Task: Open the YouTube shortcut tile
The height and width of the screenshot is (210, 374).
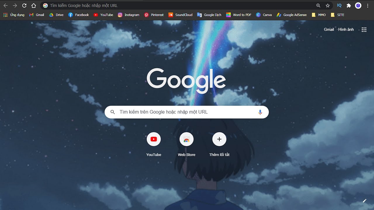Action: coord(154,144)
